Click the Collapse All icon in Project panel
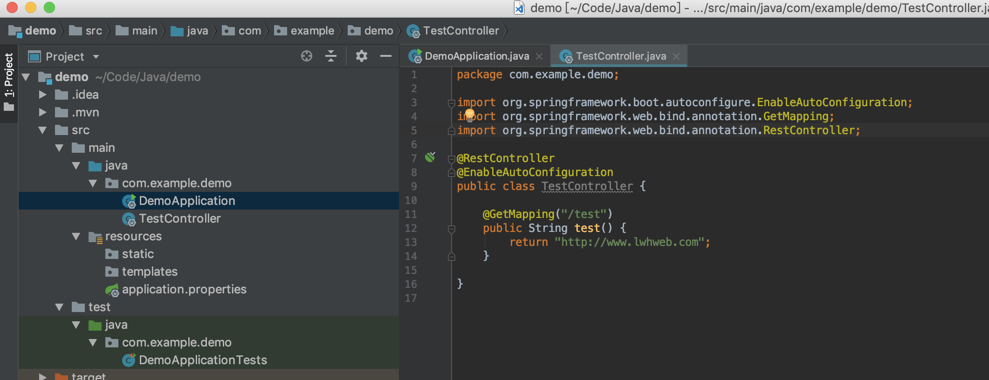Image resolution: width=989 pixels, height=380 pixels. (331, 56)
